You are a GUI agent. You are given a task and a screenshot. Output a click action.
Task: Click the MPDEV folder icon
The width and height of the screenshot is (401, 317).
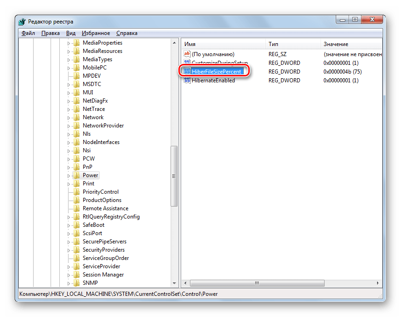tap(76, 76)
